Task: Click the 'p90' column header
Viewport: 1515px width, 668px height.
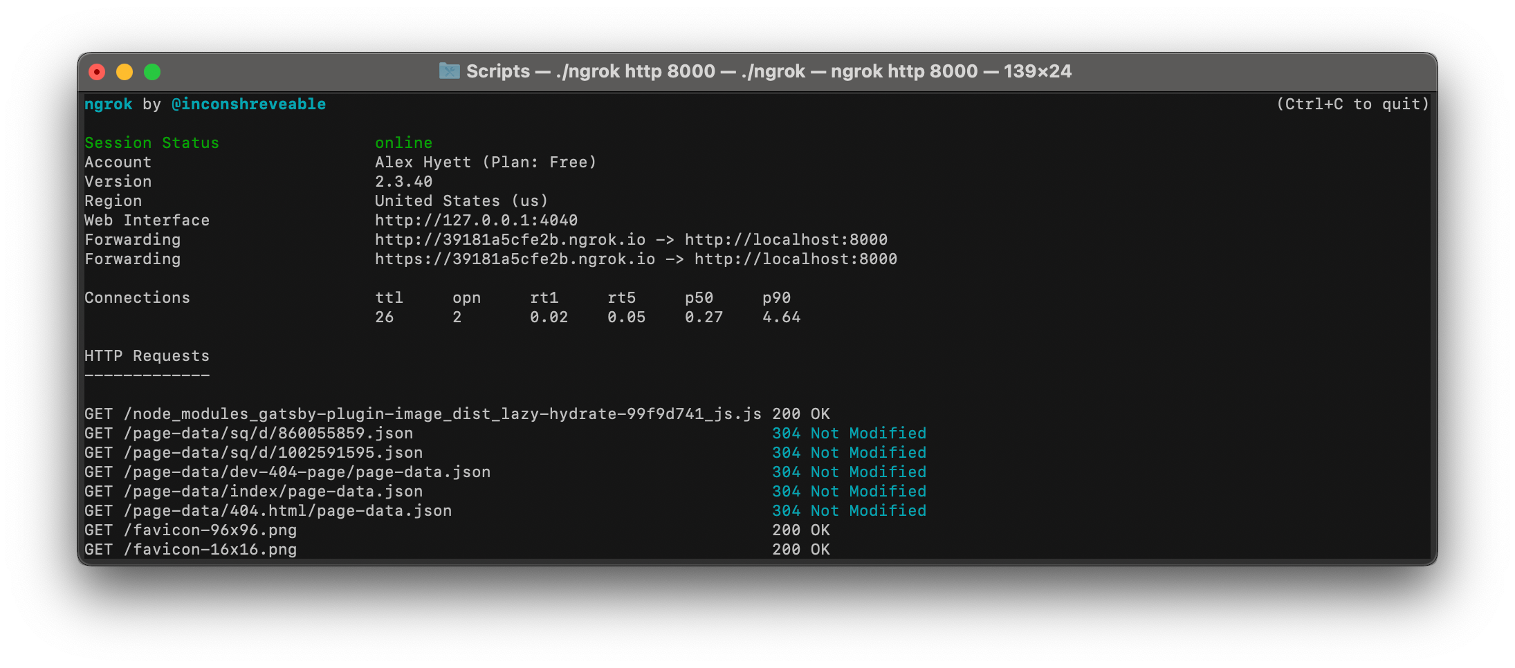Action: (x=776, y=298)
